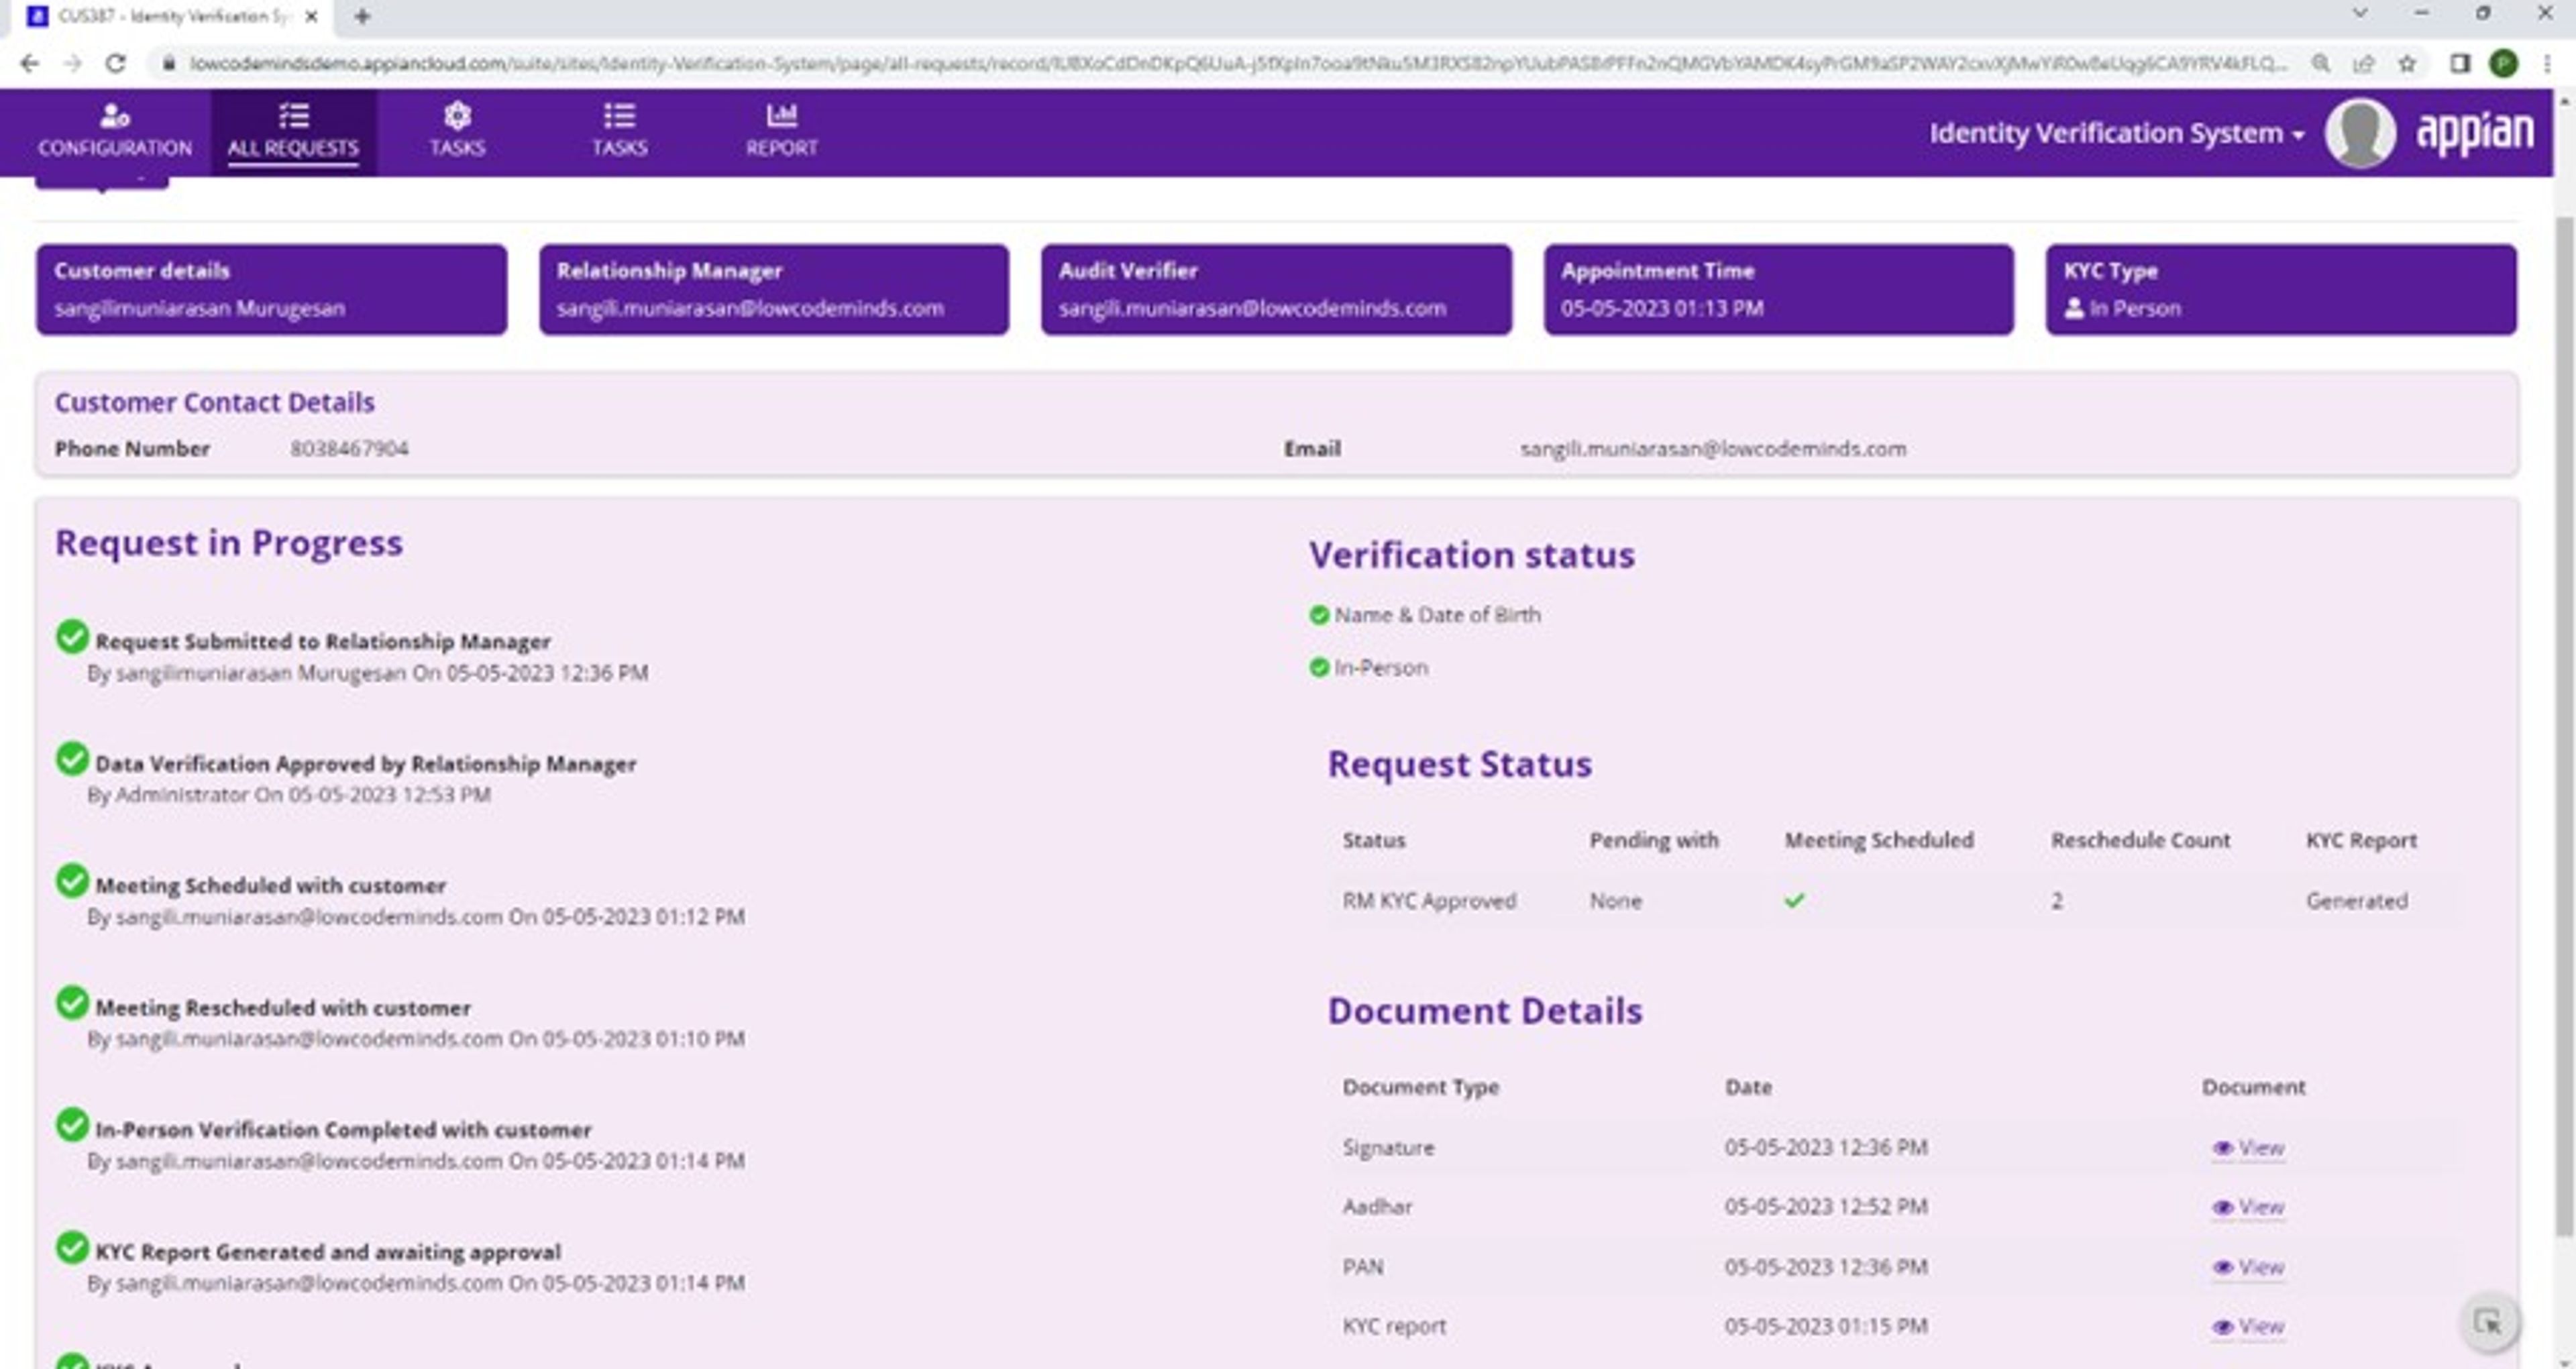Click the Request in Progress heading

229,543
